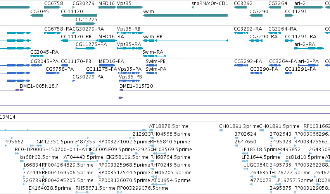Select the CG3264-RA transcript
The width and height of the screenshot is (330, 194).
(x=275, y=33)
